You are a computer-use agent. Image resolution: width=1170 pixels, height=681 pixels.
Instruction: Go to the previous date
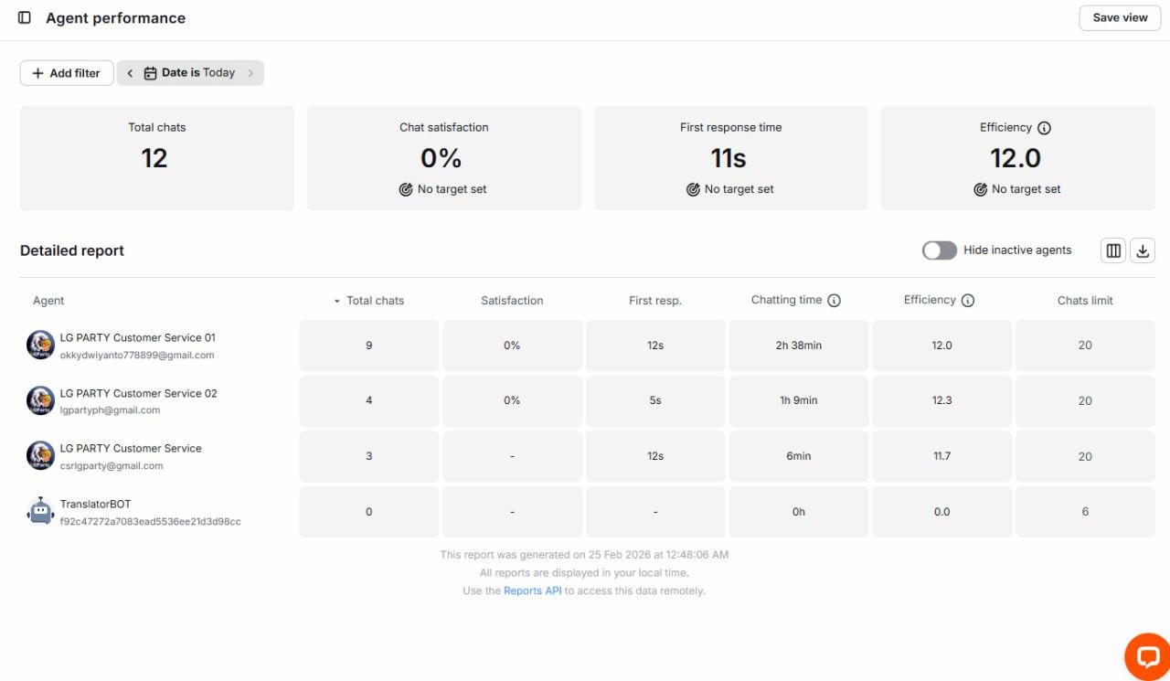130,73
